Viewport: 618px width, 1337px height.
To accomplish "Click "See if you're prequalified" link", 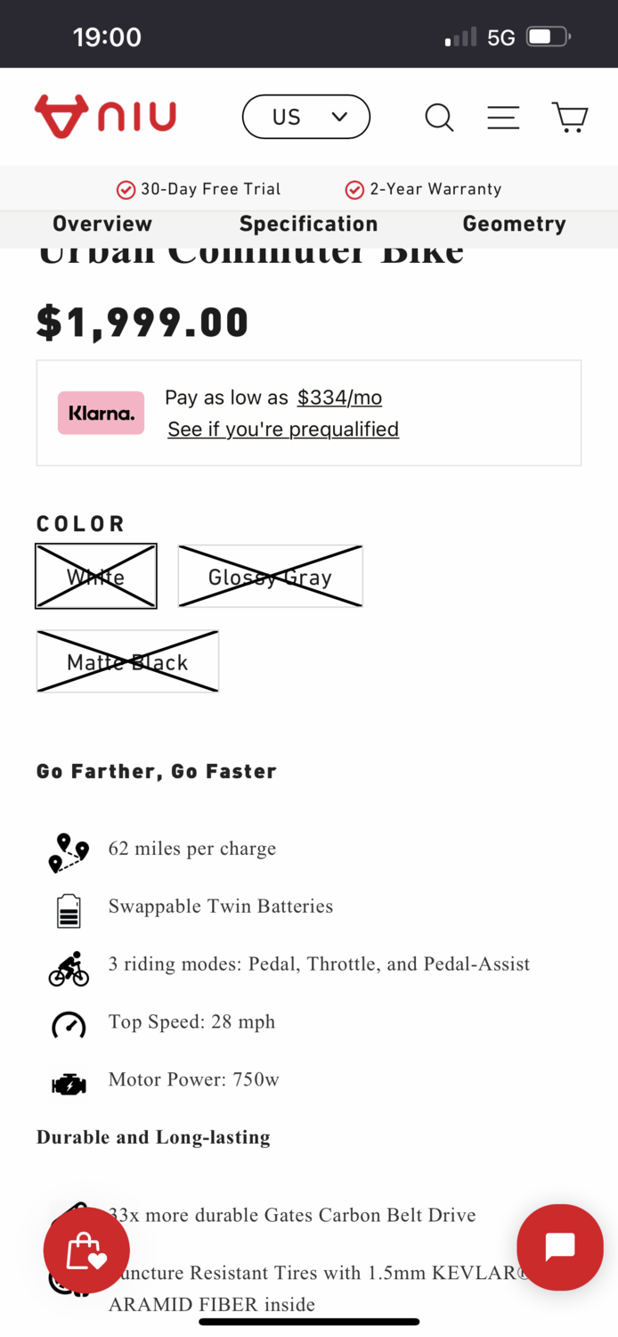I will tap(283, 430).
